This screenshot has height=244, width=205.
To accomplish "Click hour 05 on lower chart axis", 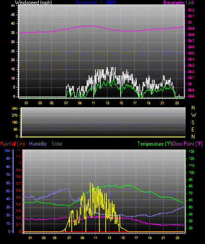I will (55, 238).
